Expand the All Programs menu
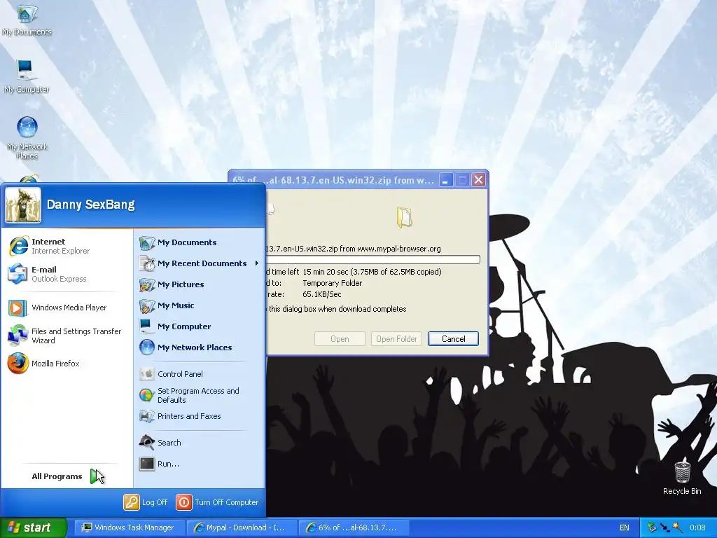 pyautogui.click(x=67, y=476)
